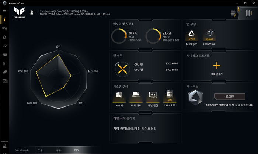This screenshot has width=258, height=154.
Task: Click the CPU 팬 label
Action: pyautogui.click(x=139, y=64)
